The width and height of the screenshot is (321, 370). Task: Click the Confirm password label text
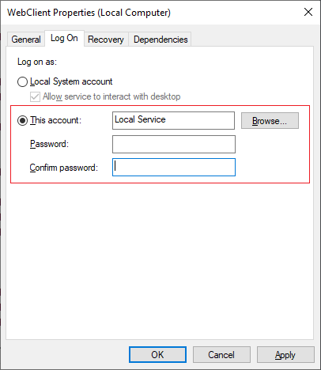coord(64,168)
